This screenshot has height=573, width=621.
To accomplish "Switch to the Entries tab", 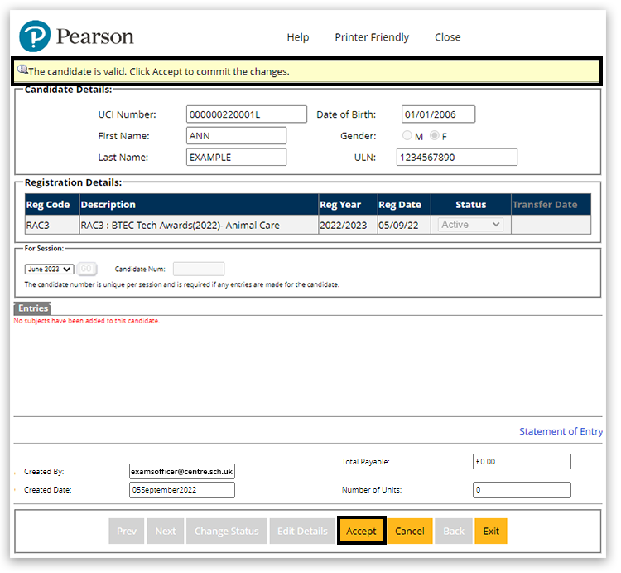I will pyautogui.click(x=33, y=308).
